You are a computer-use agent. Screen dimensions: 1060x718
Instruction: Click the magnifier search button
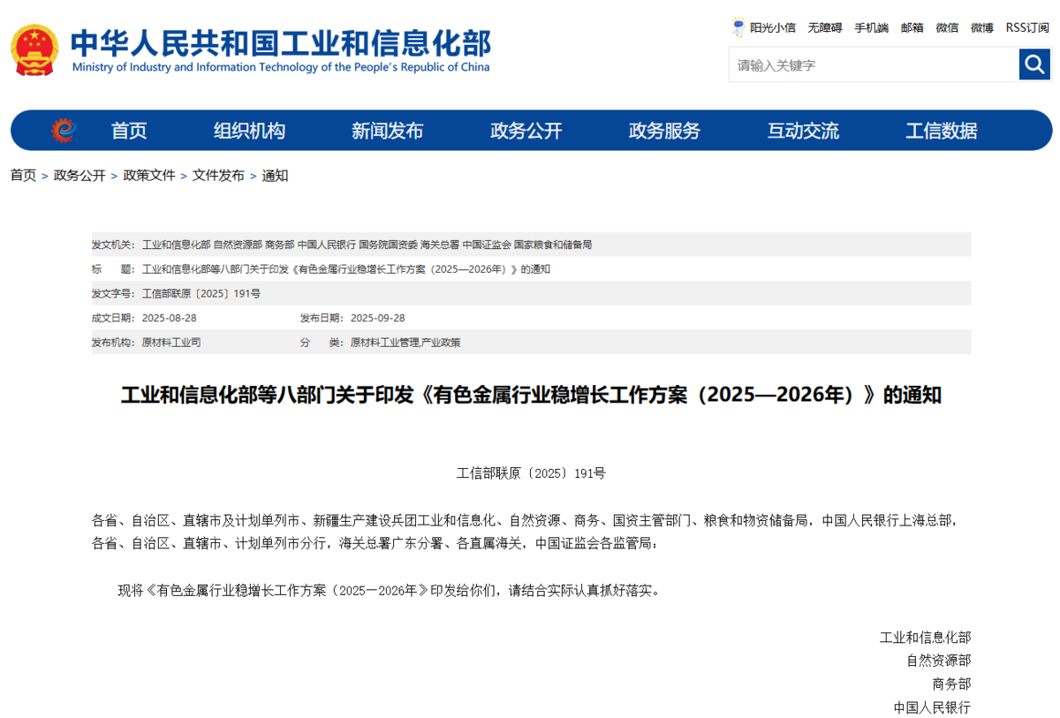pos(1034,64)
